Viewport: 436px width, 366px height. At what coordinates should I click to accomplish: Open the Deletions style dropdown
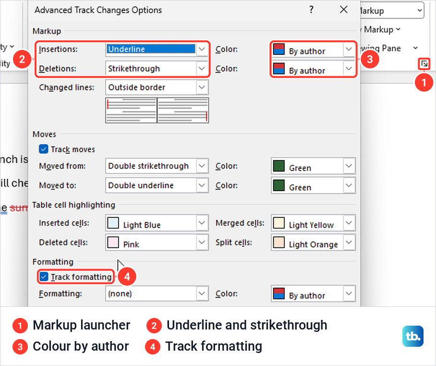[202, 68]
